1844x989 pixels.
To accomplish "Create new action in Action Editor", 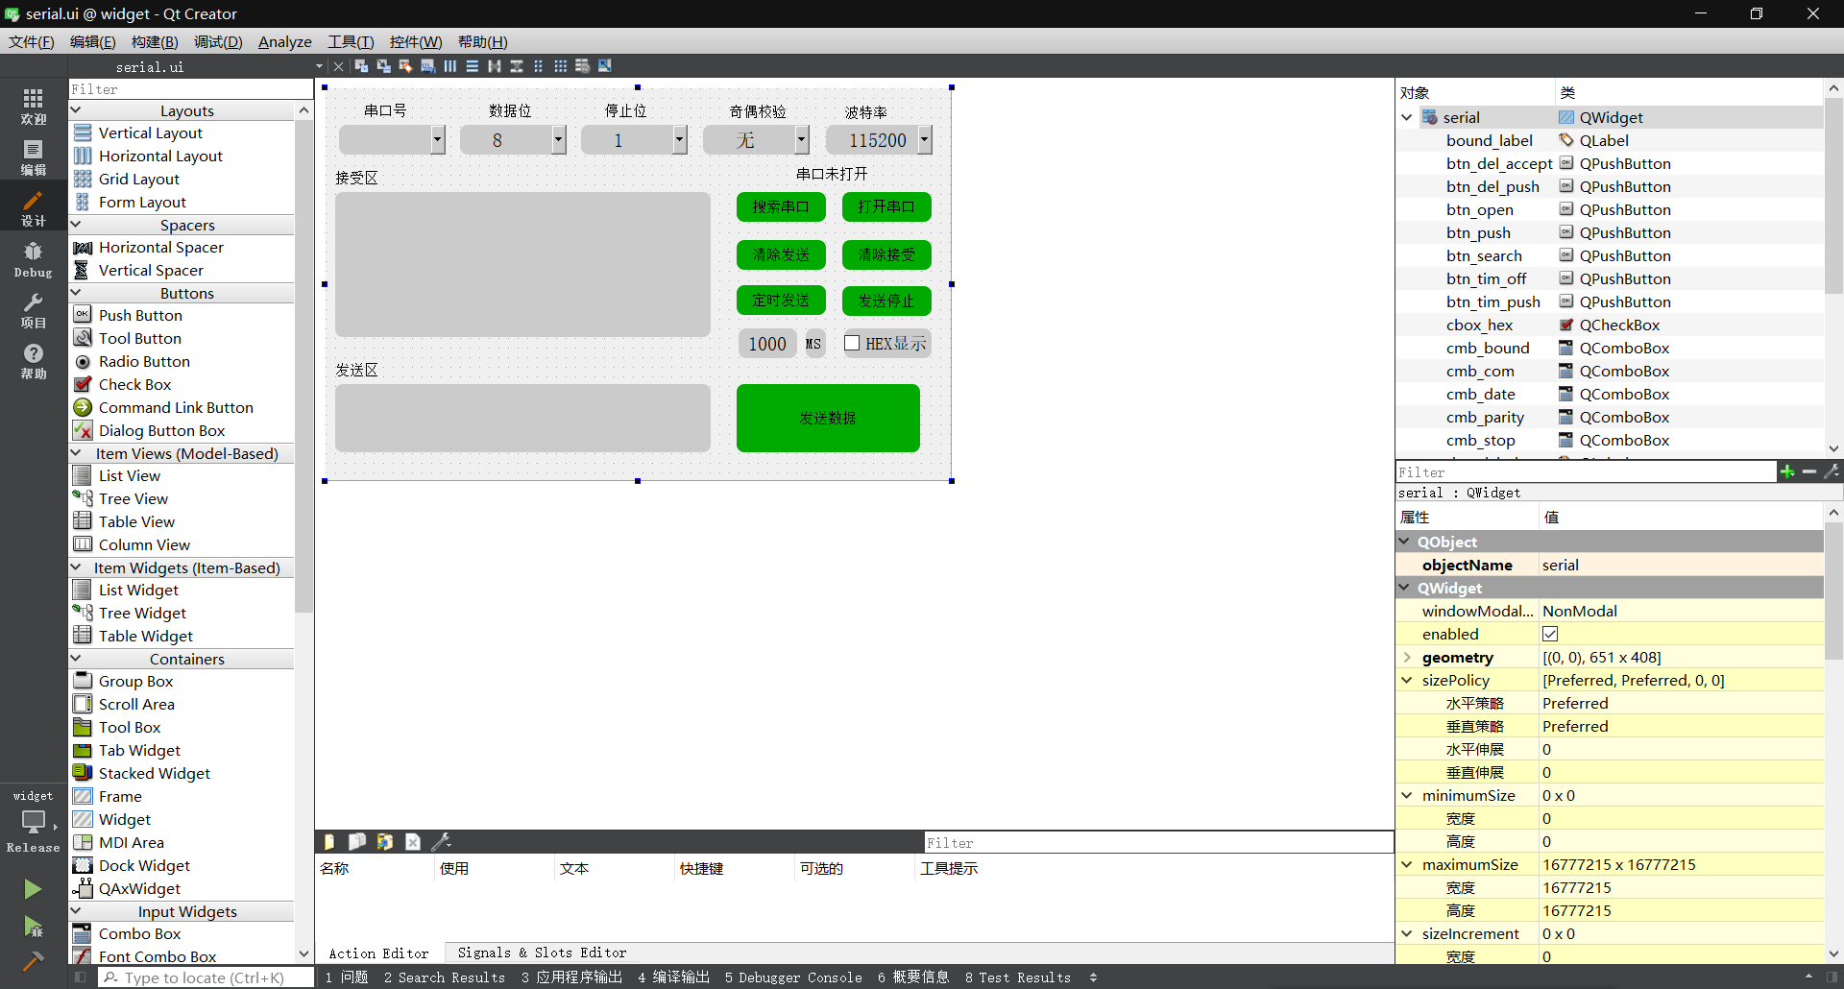I will 329,842.
